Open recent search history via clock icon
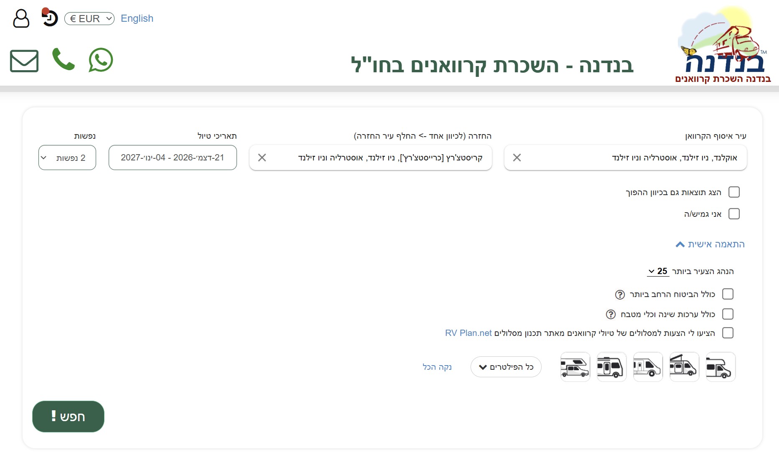779x460 pixels. 49,18
